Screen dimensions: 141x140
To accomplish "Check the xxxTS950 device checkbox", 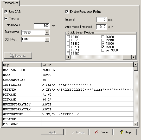I will point(103,50).
